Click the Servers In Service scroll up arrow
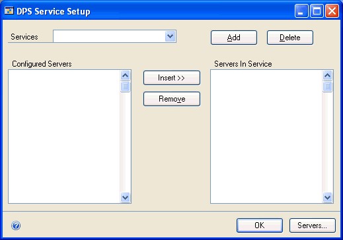343x240 pixels. (x=328, y=76)
